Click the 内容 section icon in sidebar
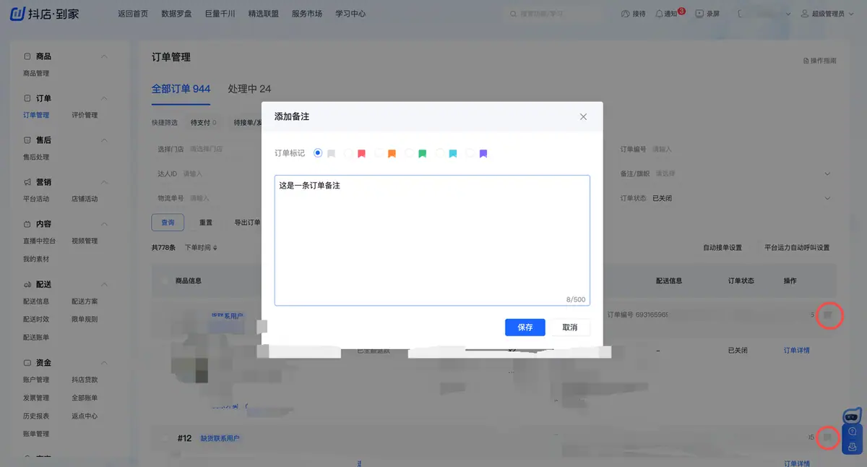Image resolution: width=867 pixels, height=467 pixels. coord(27,224)
